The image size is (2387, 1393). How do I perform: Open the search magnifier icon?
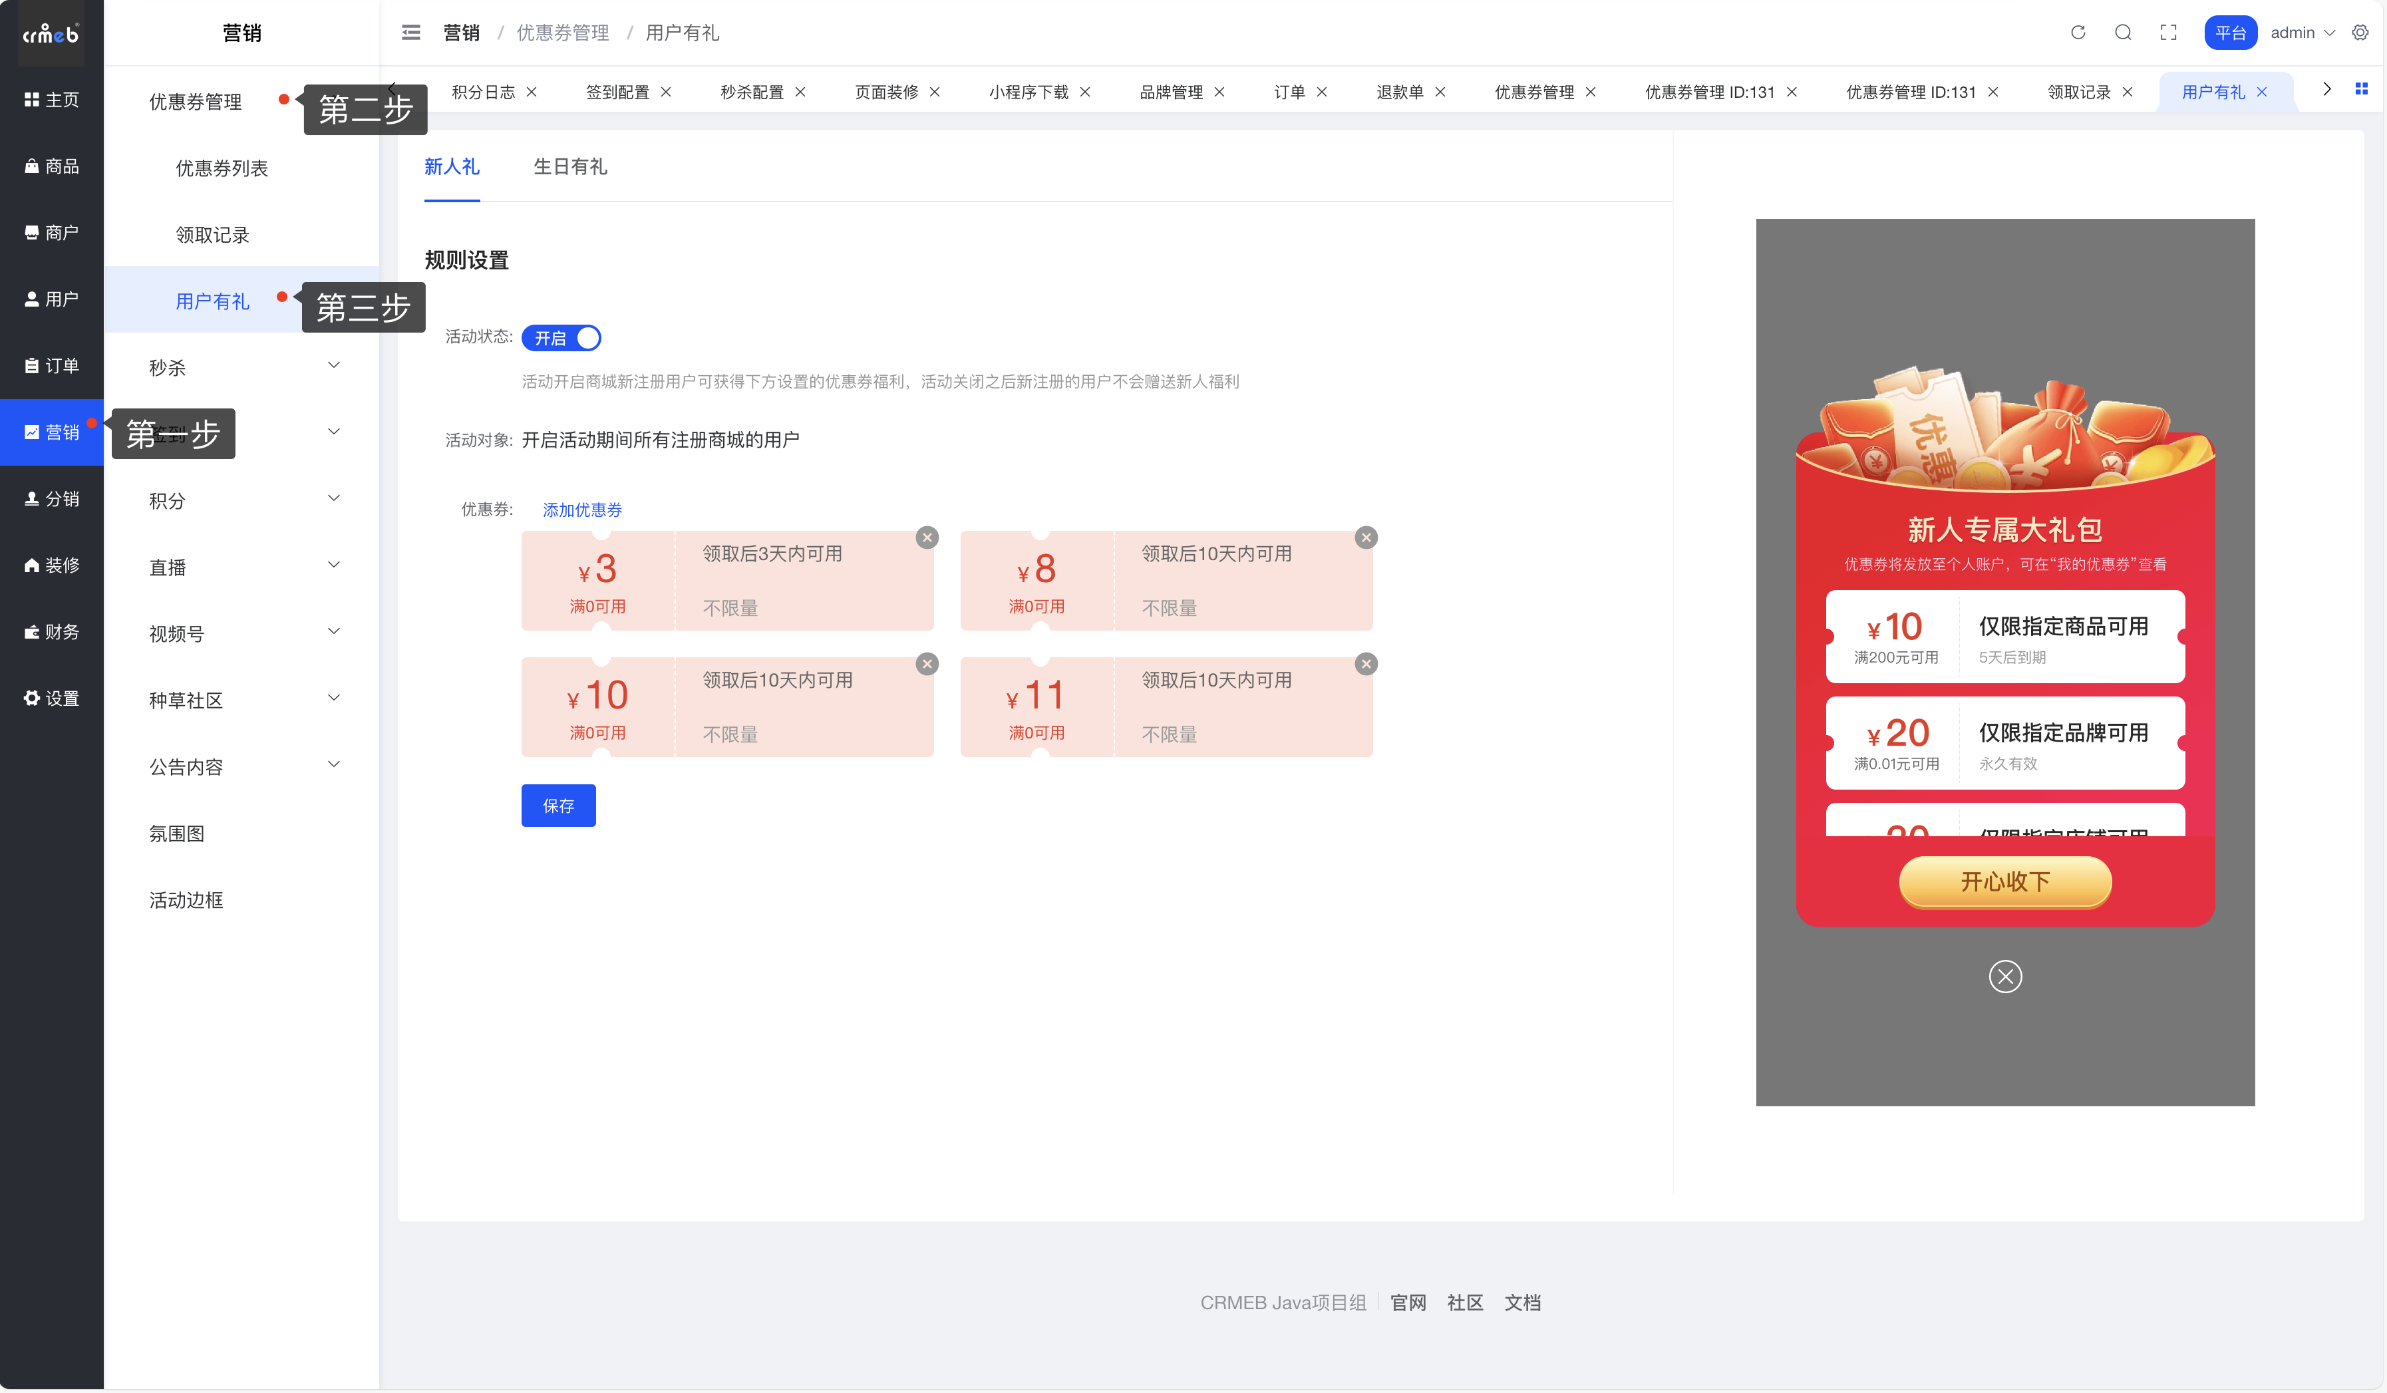point(2123,32)
